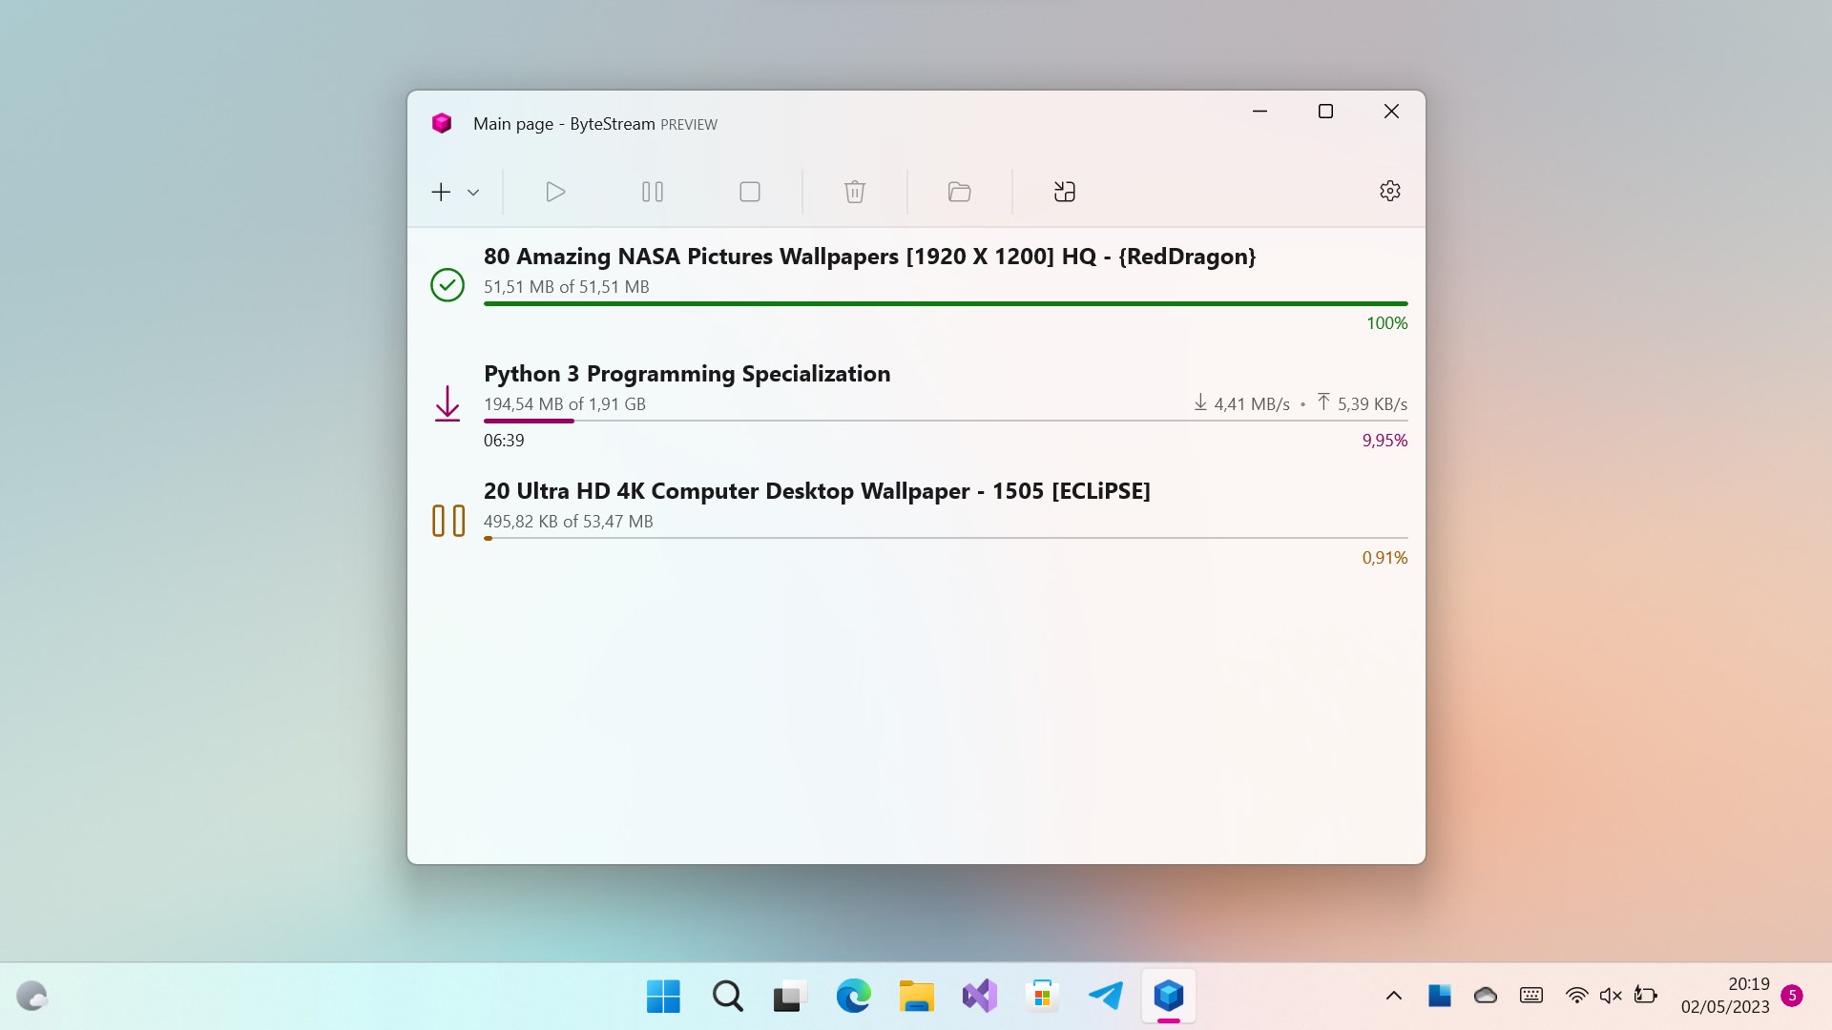1832x1030 pixels.
Task: Open the containing folder icon
Action: (x=959, y=192)
